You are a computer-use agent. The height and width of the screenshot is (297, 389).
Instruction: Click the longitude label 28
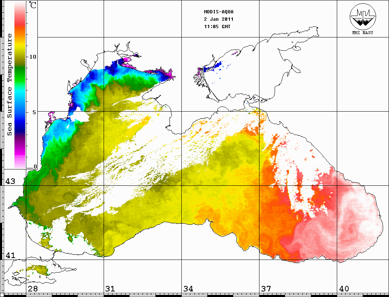(x=33, y=288)
